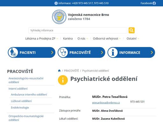This screenshot has height=122, width=163.
Task: Open the Ostatní menu
Action: [x=131, y=38]
